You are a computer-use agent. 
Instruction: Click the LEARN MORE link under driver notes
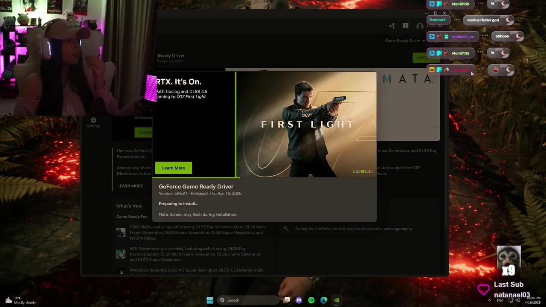[x=130, y=186]
